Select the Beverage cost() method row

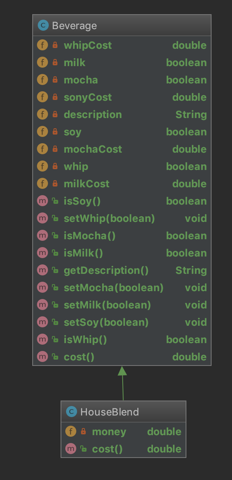122,357
